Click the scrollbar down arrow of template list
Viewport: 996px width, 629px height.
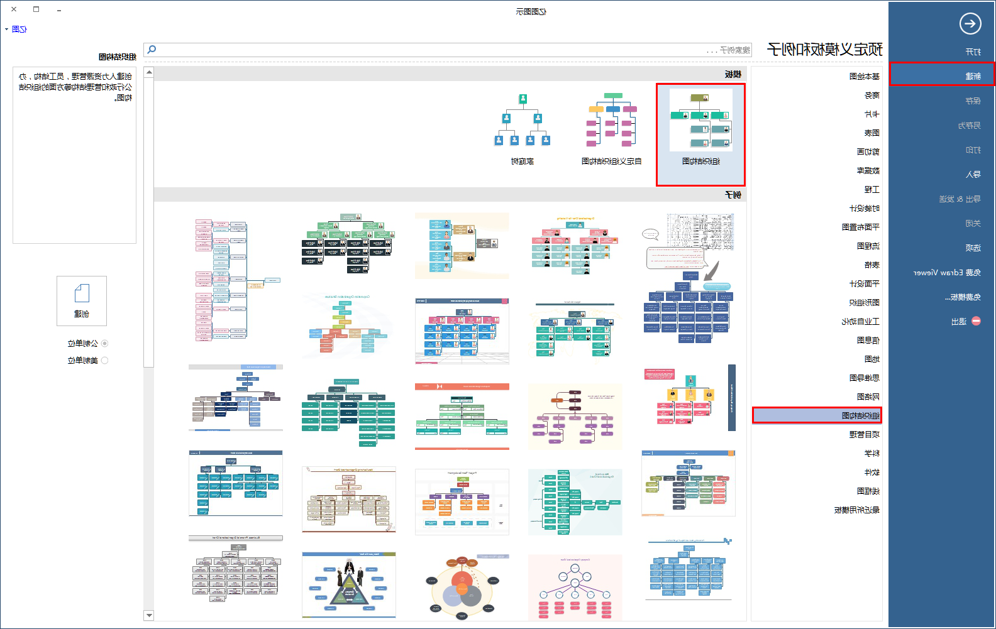pos(149,616)
